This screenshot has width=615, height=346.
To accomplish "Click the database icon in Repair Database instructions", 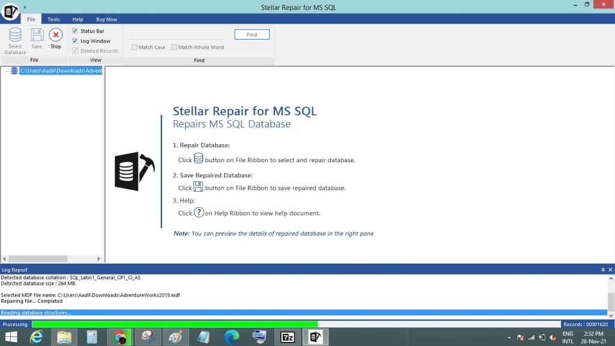I will click(198, 158).
